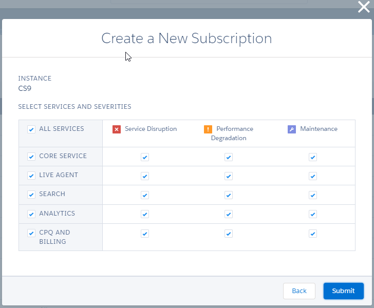Uncheck CPQ and Billing Service Disruption checkbox
This screenshot has width=374, height=308.
145,234
